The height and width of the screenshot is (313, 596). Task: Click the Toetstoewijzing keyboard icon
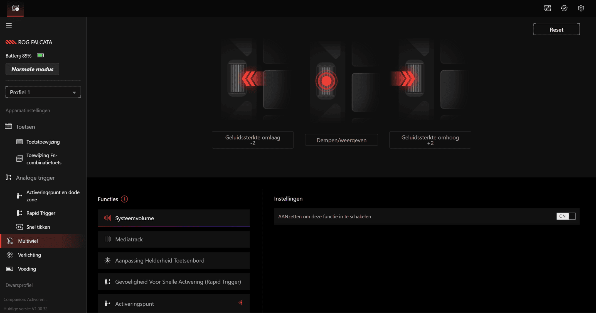[x=19, y=142]
